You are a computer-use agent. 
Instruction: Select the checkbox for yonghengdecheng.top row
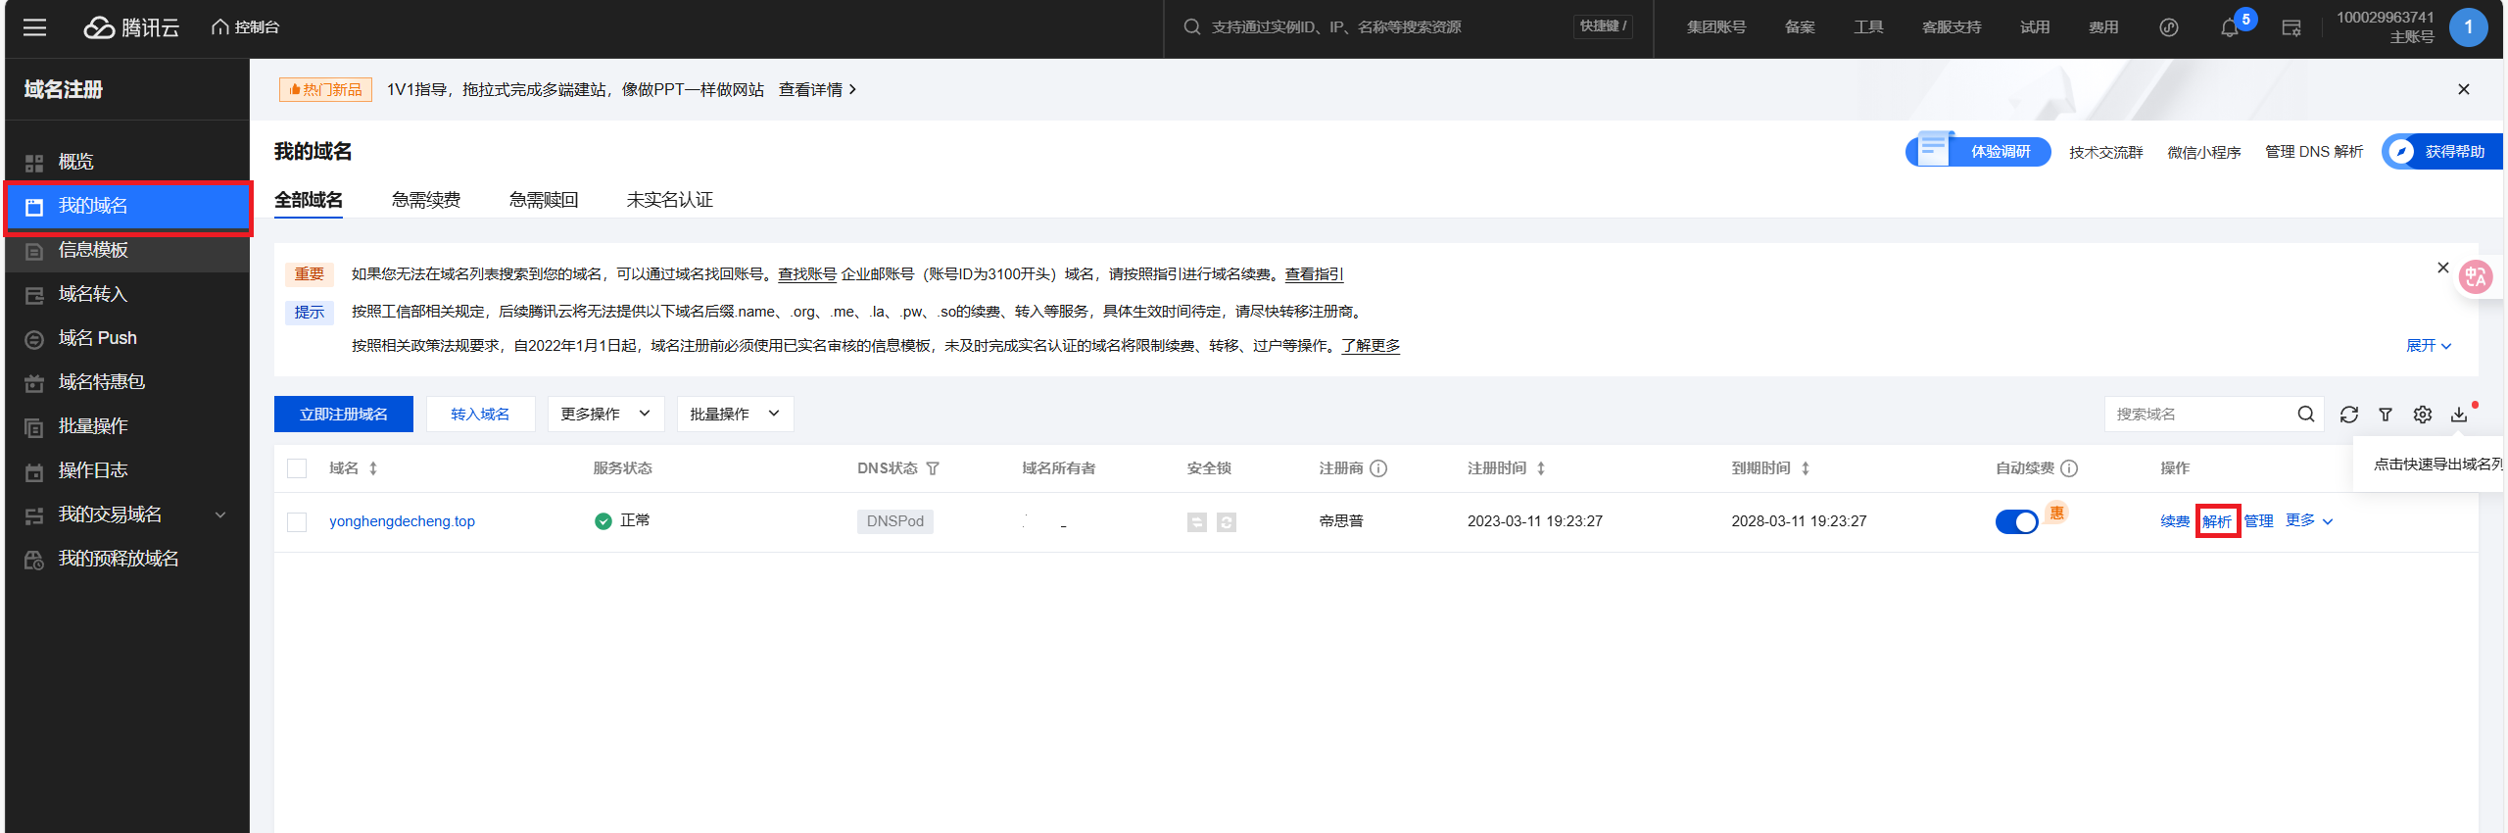297,521
